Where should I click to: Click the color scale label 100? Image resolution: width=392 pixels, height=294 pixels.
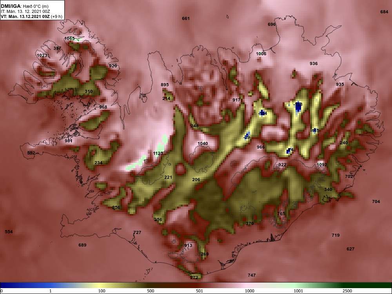pos(102,291)
